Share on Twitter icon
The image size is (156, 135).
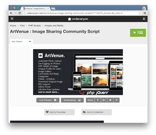(x=110, y=100)
